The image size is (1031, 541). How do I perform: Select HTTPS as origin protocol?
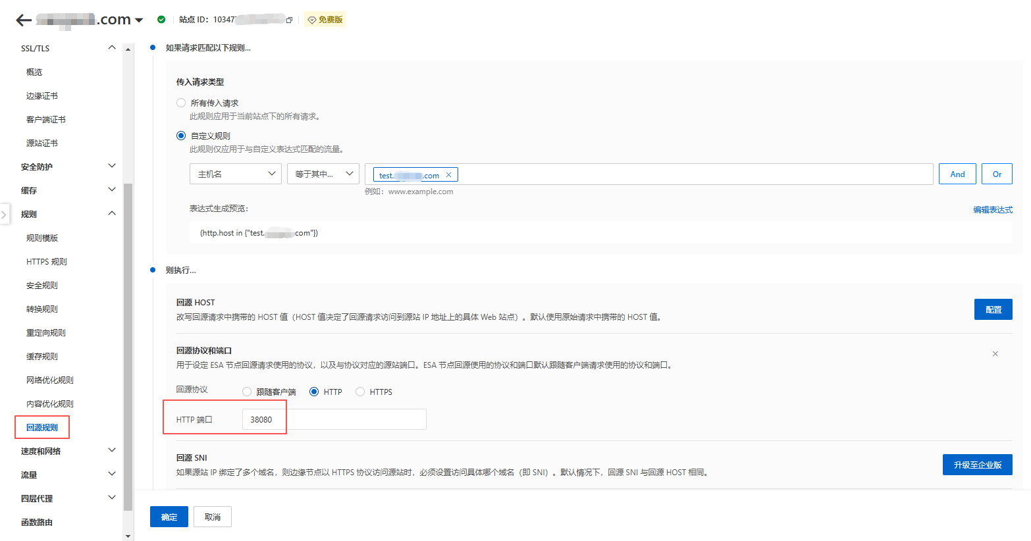pyautogui.click(x=360, y=392)
